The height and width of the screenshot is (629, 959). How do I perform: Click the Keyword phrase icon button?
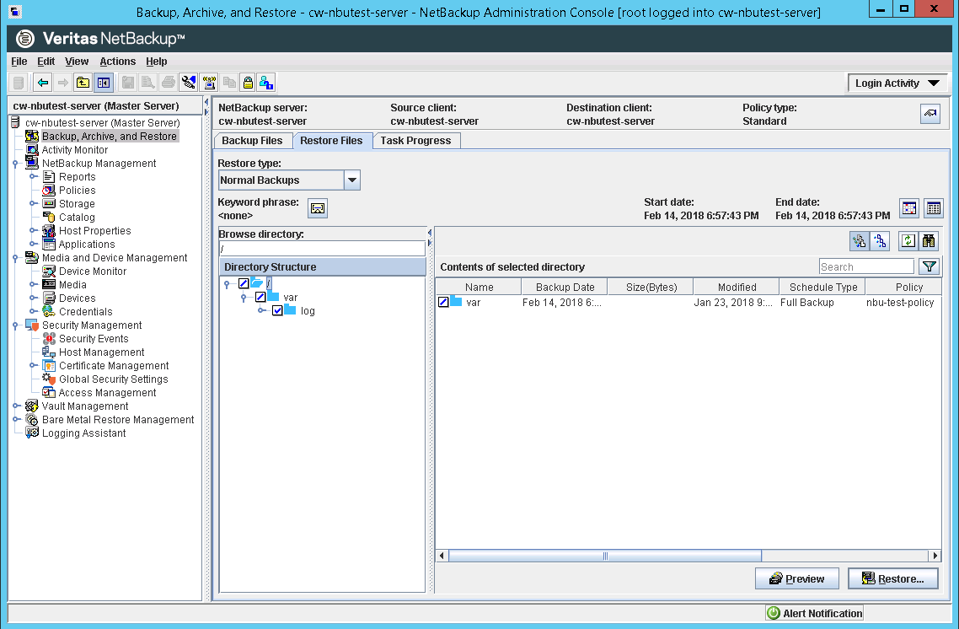pos(318,208)
